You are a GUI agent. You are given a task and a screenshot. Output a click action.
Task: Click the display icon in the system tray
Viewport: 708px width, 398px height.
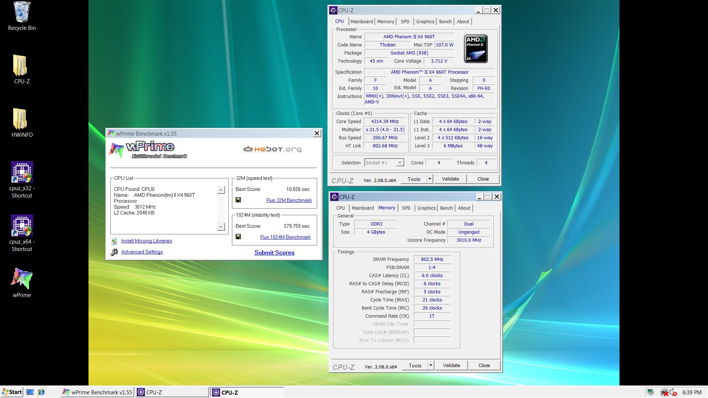tap(651, 392)
